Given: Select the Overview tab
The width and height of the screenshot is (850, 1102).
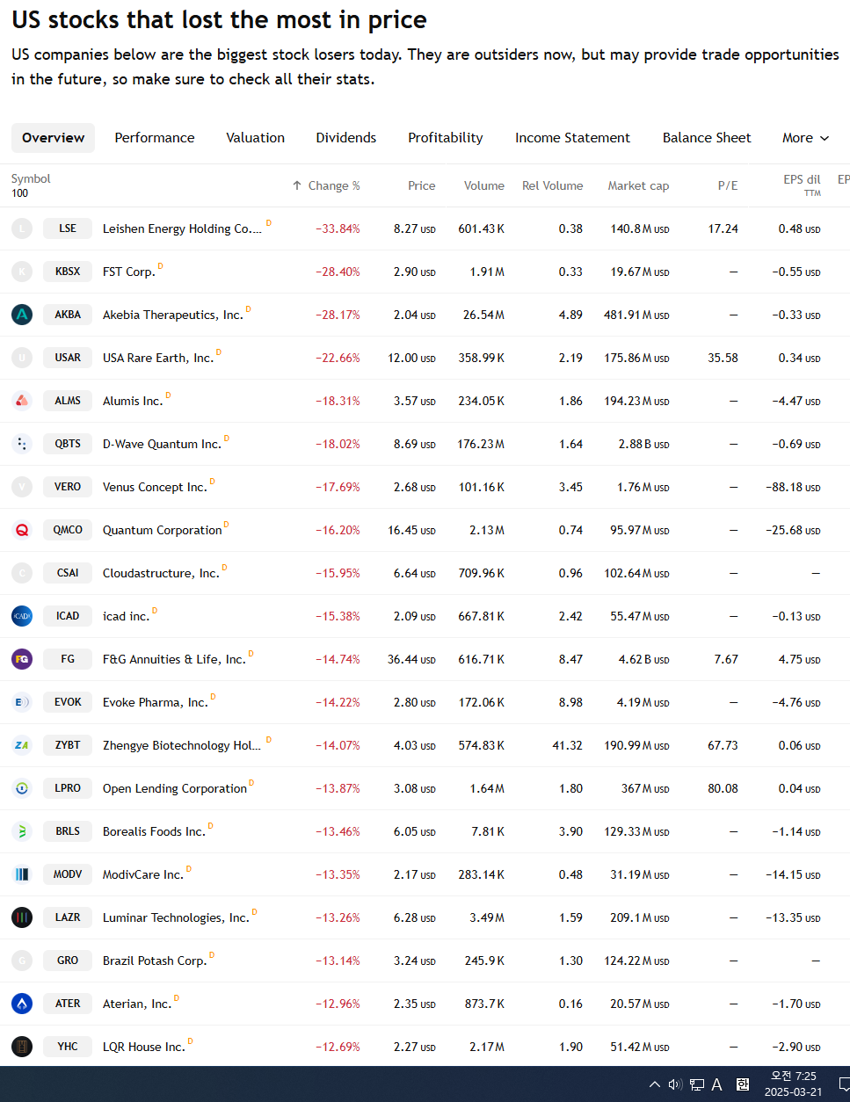Looking at the screenshot, I should [x=53, y=138].
